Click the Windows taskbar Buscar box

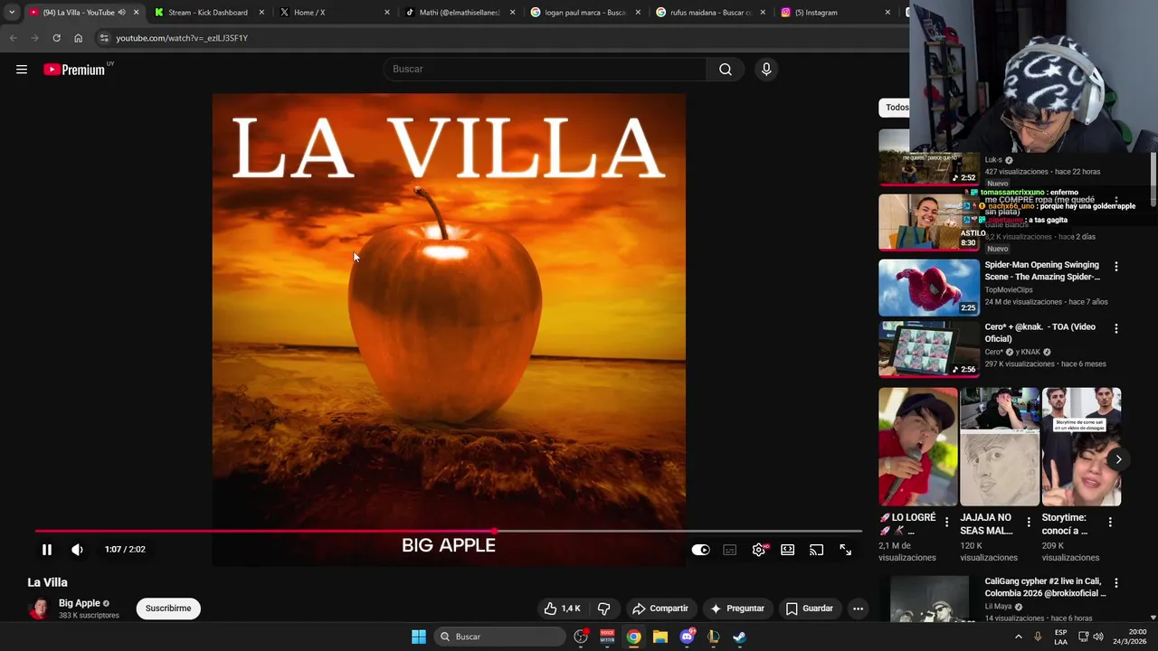coord(498,637)
